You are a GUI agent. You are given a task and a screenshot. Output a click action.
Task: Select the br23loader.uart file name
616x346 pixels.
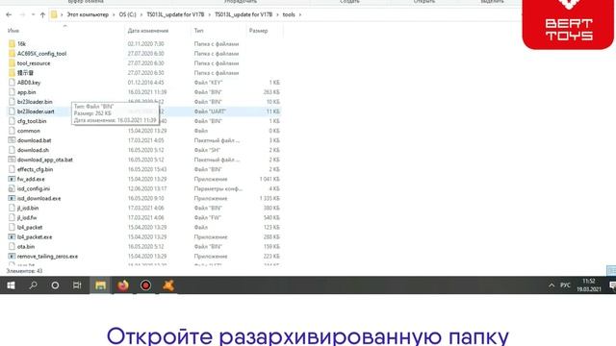click(x=36, y=111)
